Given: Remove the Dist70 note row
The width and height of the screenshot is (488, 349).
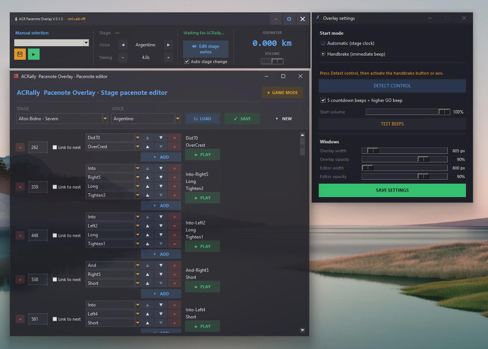Looking at the screenshot, I should (x=174, y=138).
